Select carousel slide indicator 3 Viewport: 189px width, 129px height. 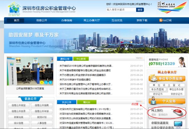[50, 82]
